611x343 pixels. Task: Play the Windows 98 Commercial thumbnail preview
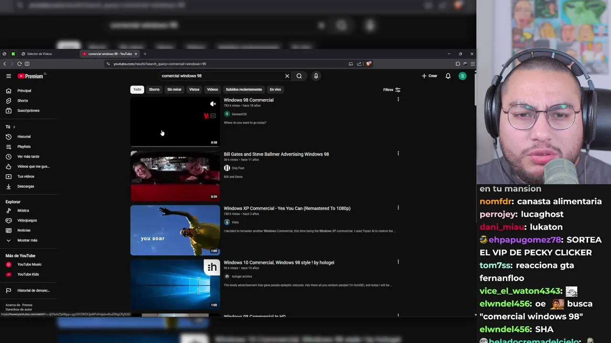[x=175, y=121]
